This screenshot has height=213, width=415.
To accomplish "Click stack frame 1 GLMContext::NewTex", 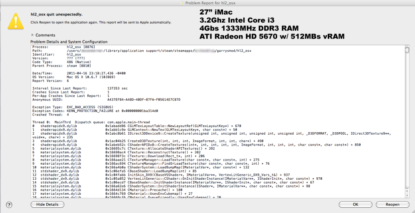I will tap(135, 130).
